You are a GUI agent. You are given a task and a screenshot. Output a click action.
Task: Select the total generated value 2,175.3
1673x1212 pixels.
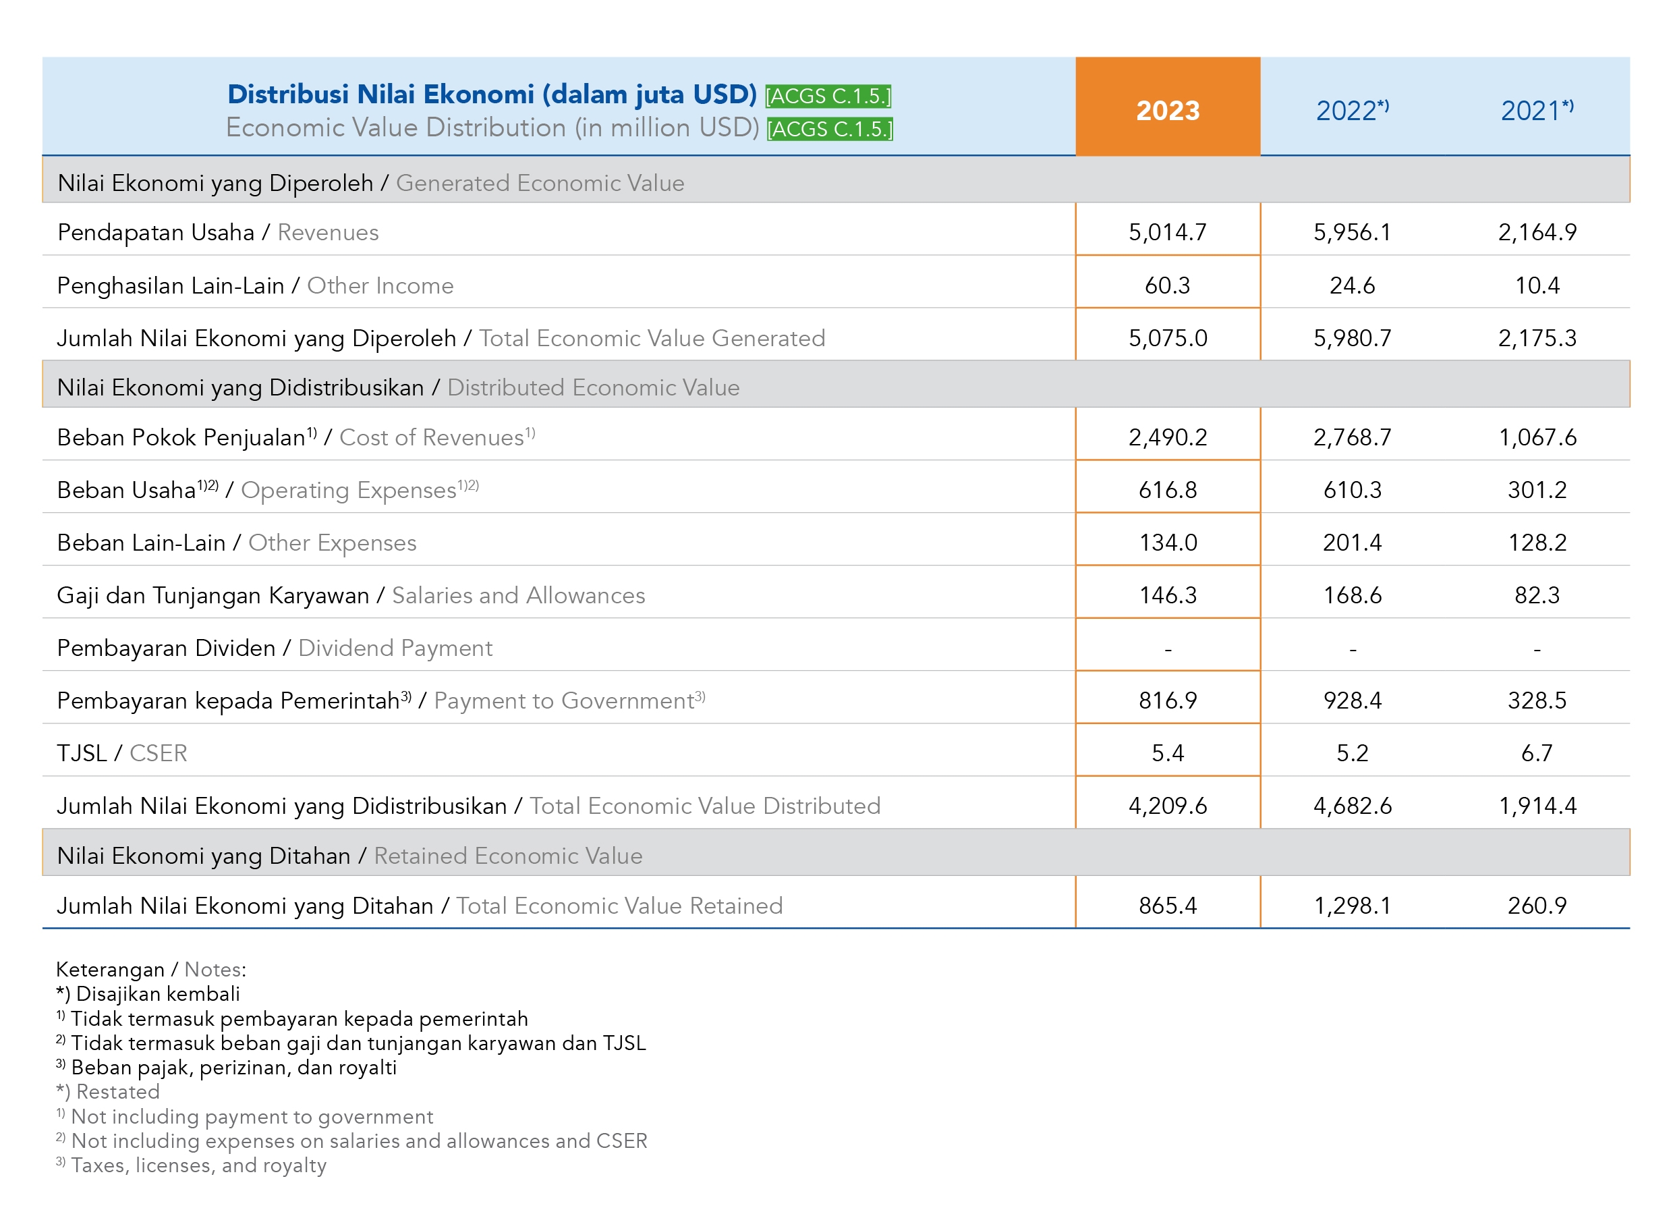(1537, 338)
